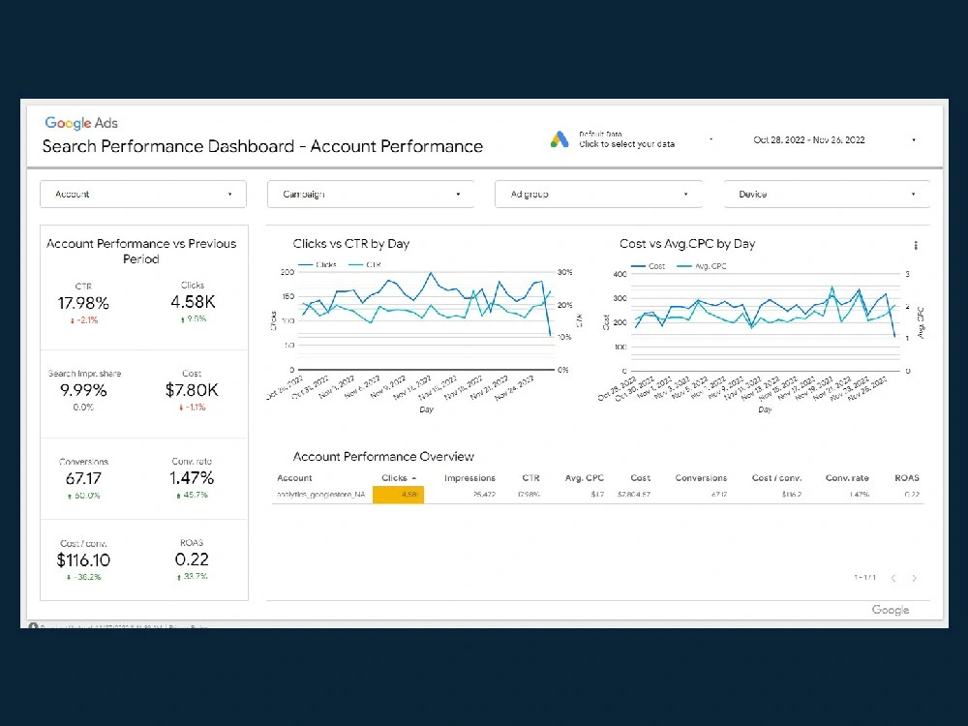Click the highlighted 4,581 clicks cell
The image size is (968, 726).
click(x=398, y=495)
